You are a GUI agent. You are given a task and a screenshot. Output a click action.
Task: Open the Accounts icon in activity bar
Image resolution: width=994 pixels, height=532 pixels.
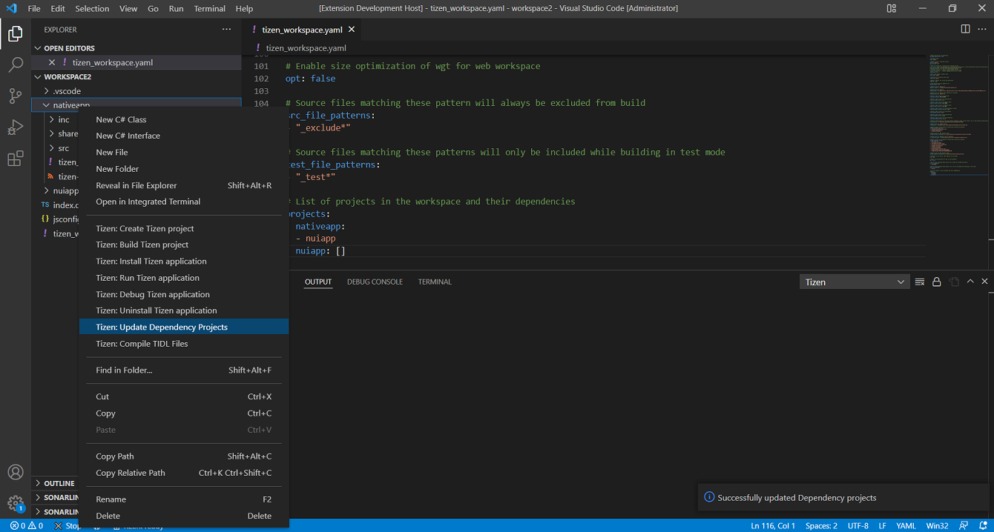tap(16, 471)
